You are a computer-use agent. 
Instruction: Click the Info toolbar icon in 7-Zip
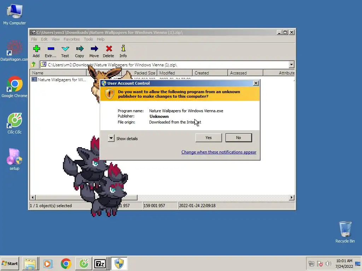click(x=123, y=51)
